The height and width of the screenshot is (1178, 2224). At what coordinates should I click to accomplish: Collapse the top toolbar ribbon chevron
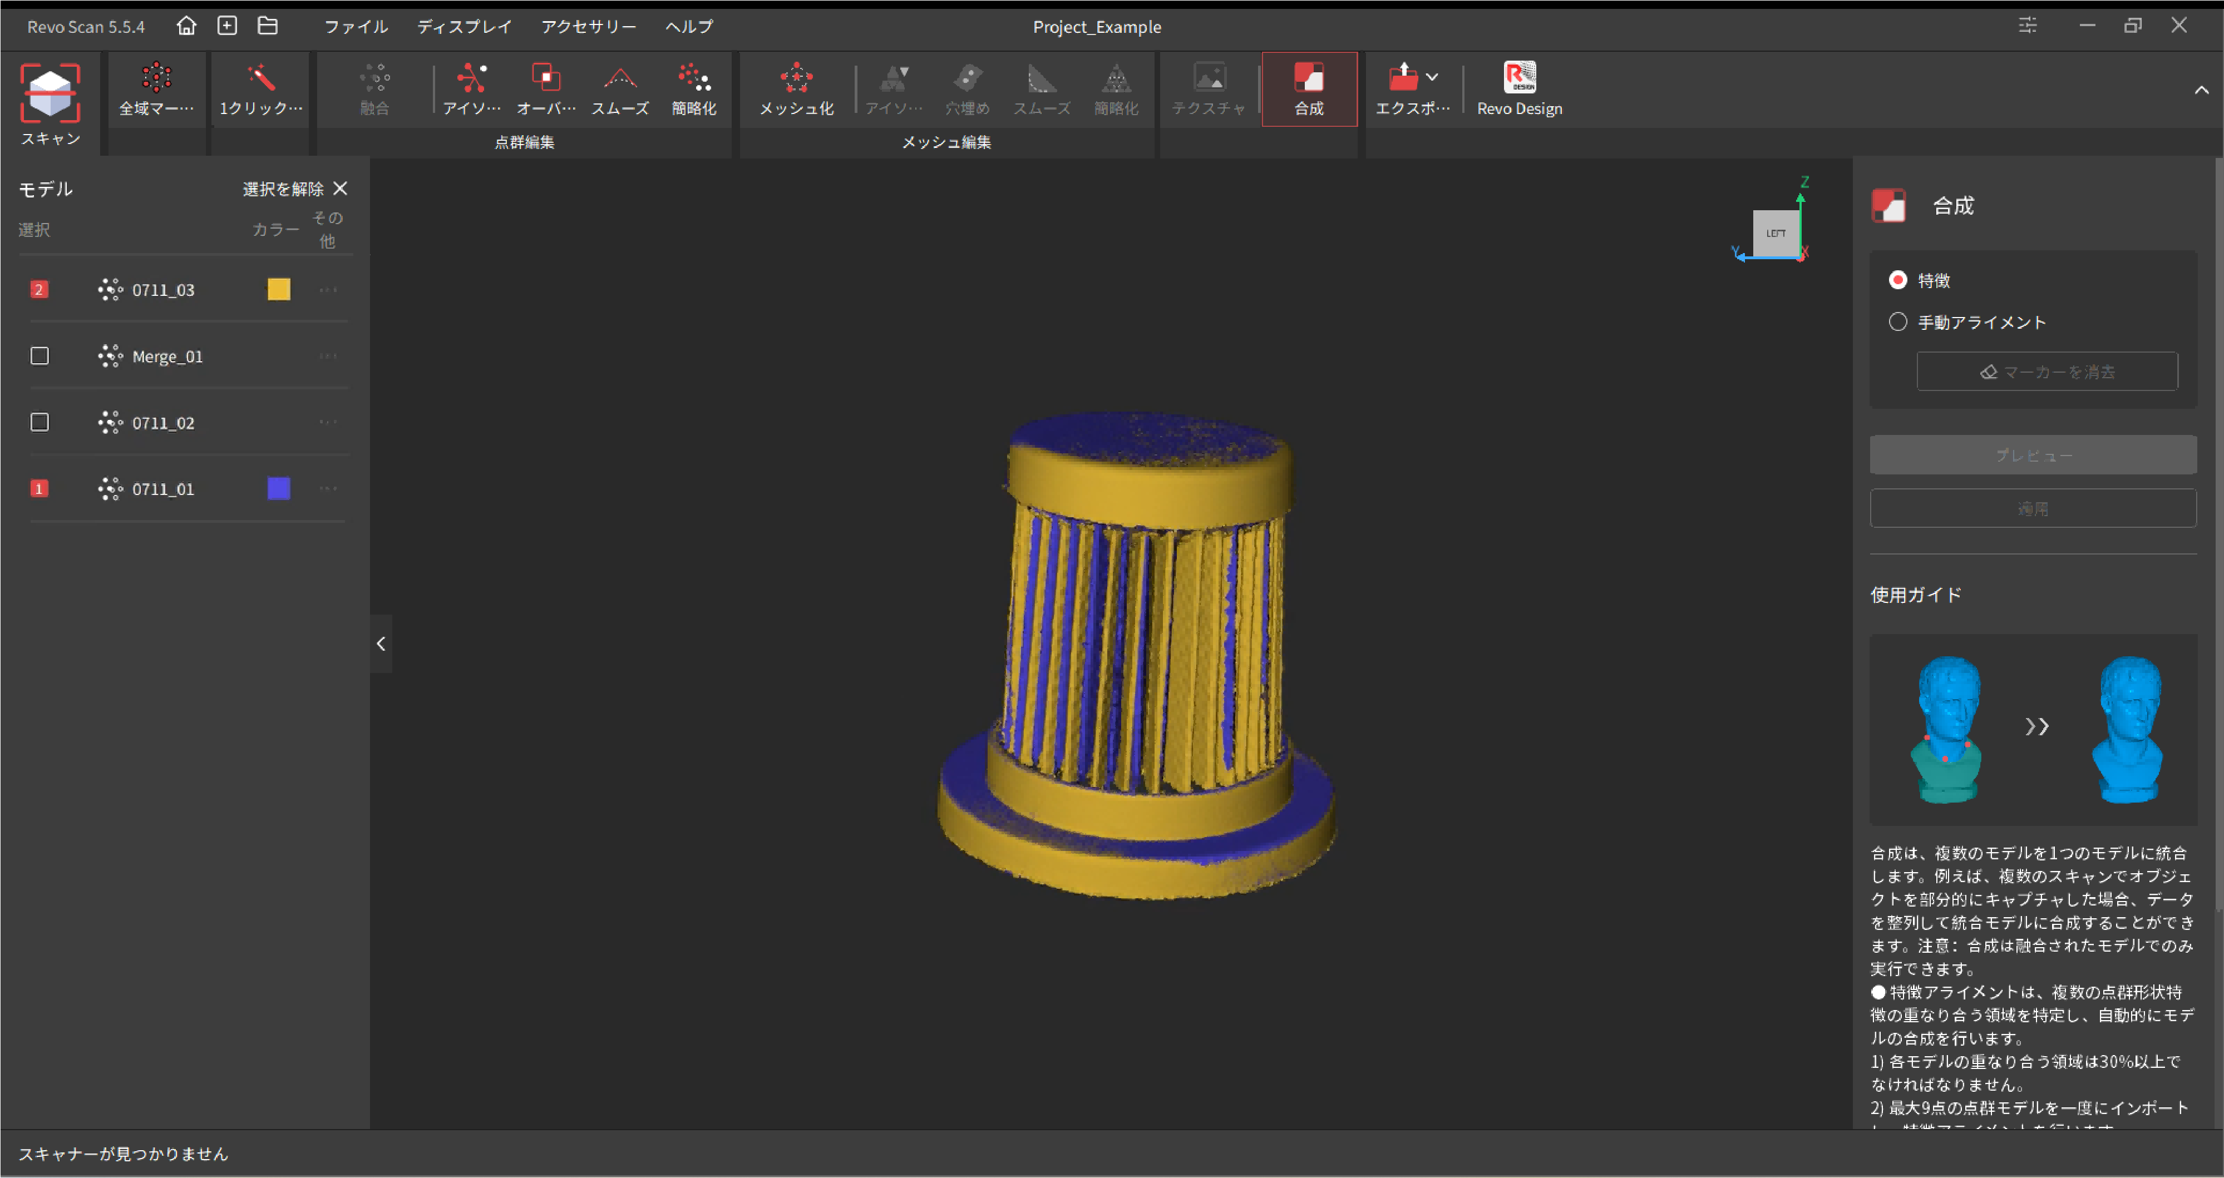point(2202,90)
